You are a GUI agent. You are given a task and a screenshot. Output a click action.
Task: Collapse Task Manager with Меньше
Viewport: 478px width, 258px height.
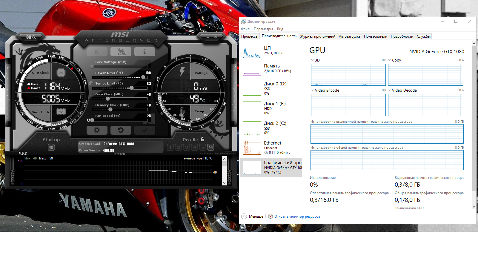coord(252,216)
